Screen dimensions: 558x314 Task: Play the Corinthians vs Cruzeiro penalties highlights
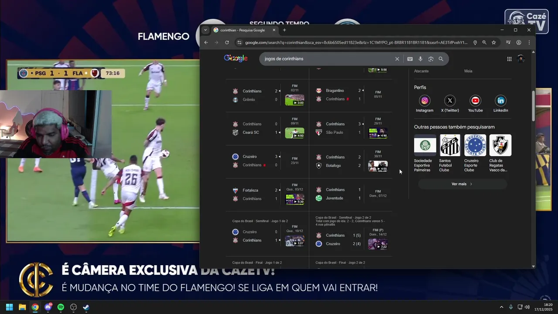(x=378, y=244)
